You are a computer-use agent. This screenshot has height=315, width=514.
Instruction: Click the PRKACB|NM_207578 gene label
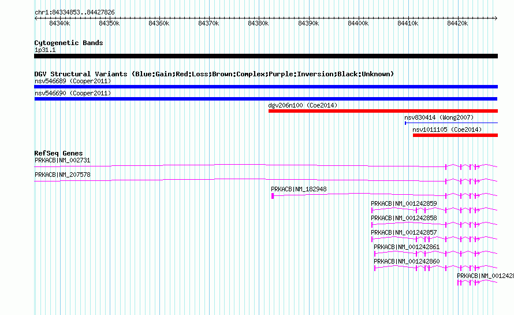point(62,175)
